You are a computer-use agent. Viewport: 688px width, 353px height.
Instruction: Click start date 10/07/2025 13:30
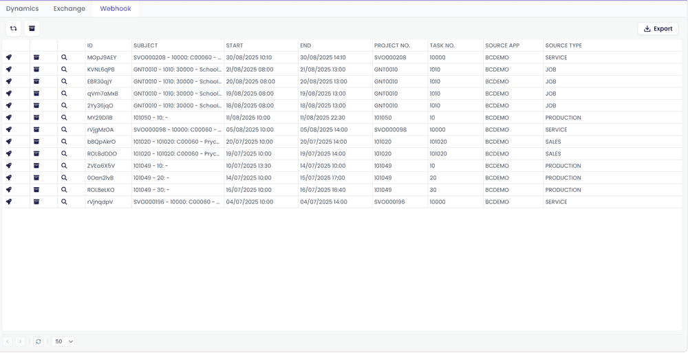pos(249,166)
